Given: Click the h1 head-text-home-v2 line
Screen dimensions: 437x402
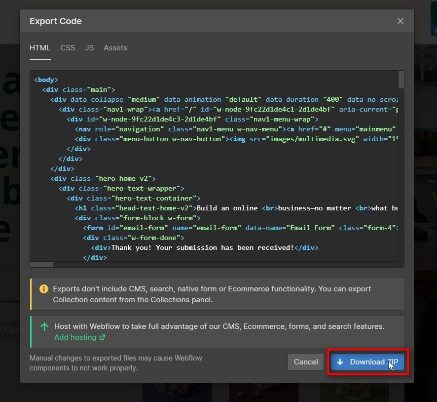Looking at the screenshot, I should [236, 208].
